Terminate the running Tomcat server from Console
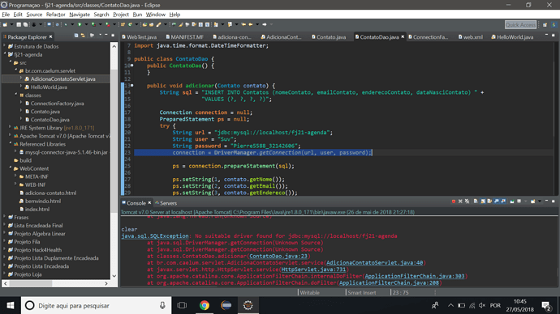 pos(454,202)
